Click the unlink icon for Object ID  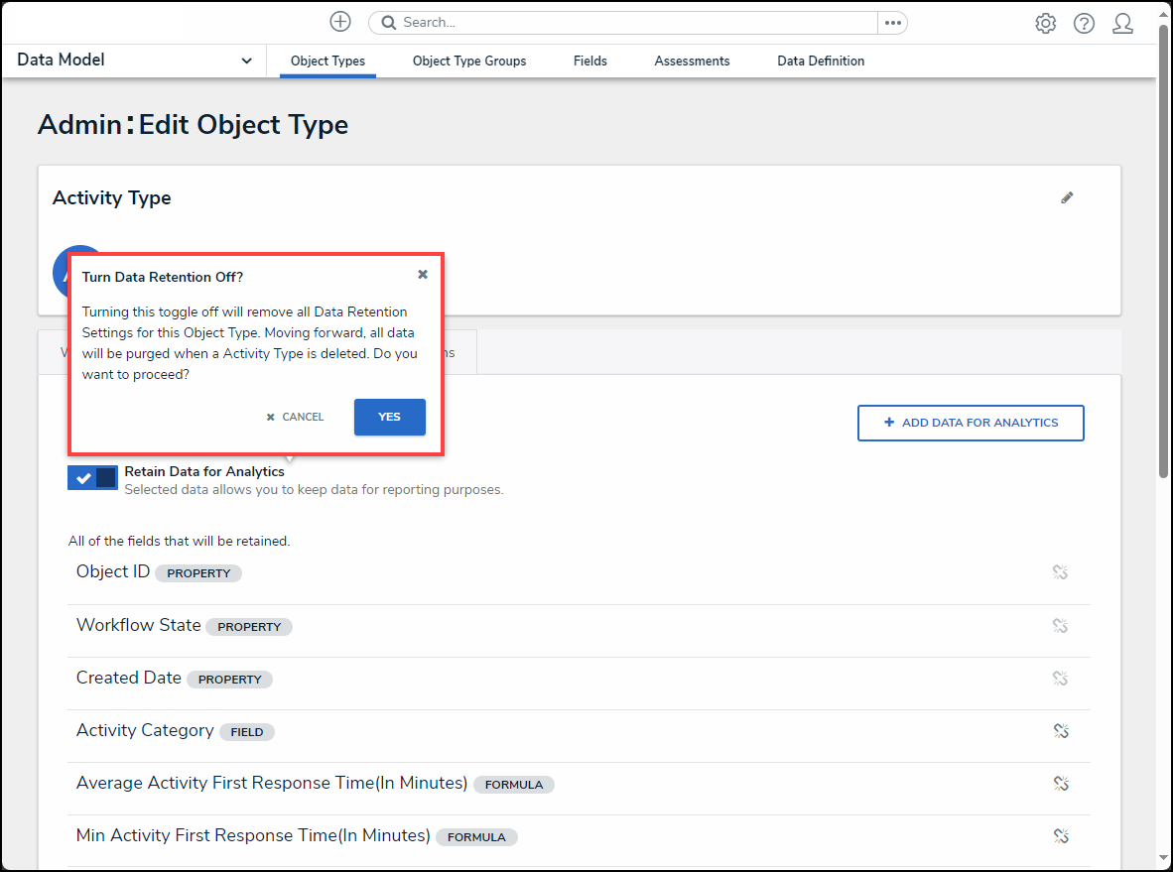(x=1060, y=572)
